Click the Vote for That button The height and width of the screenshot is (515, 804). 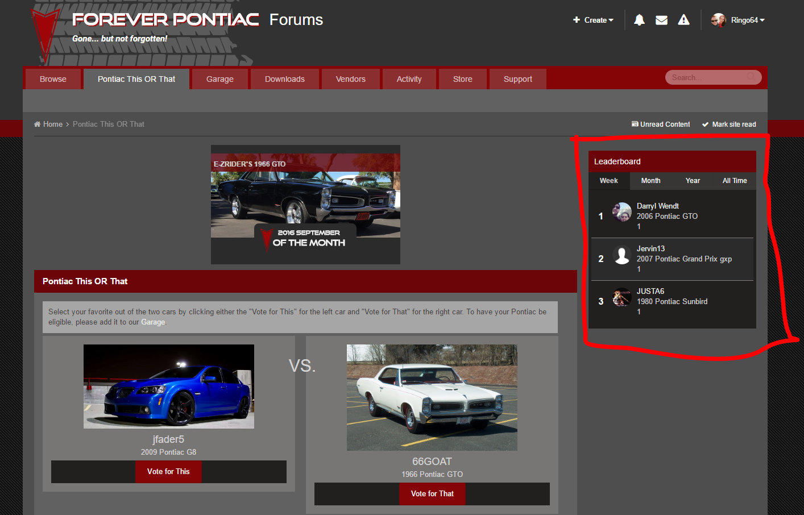432,494
